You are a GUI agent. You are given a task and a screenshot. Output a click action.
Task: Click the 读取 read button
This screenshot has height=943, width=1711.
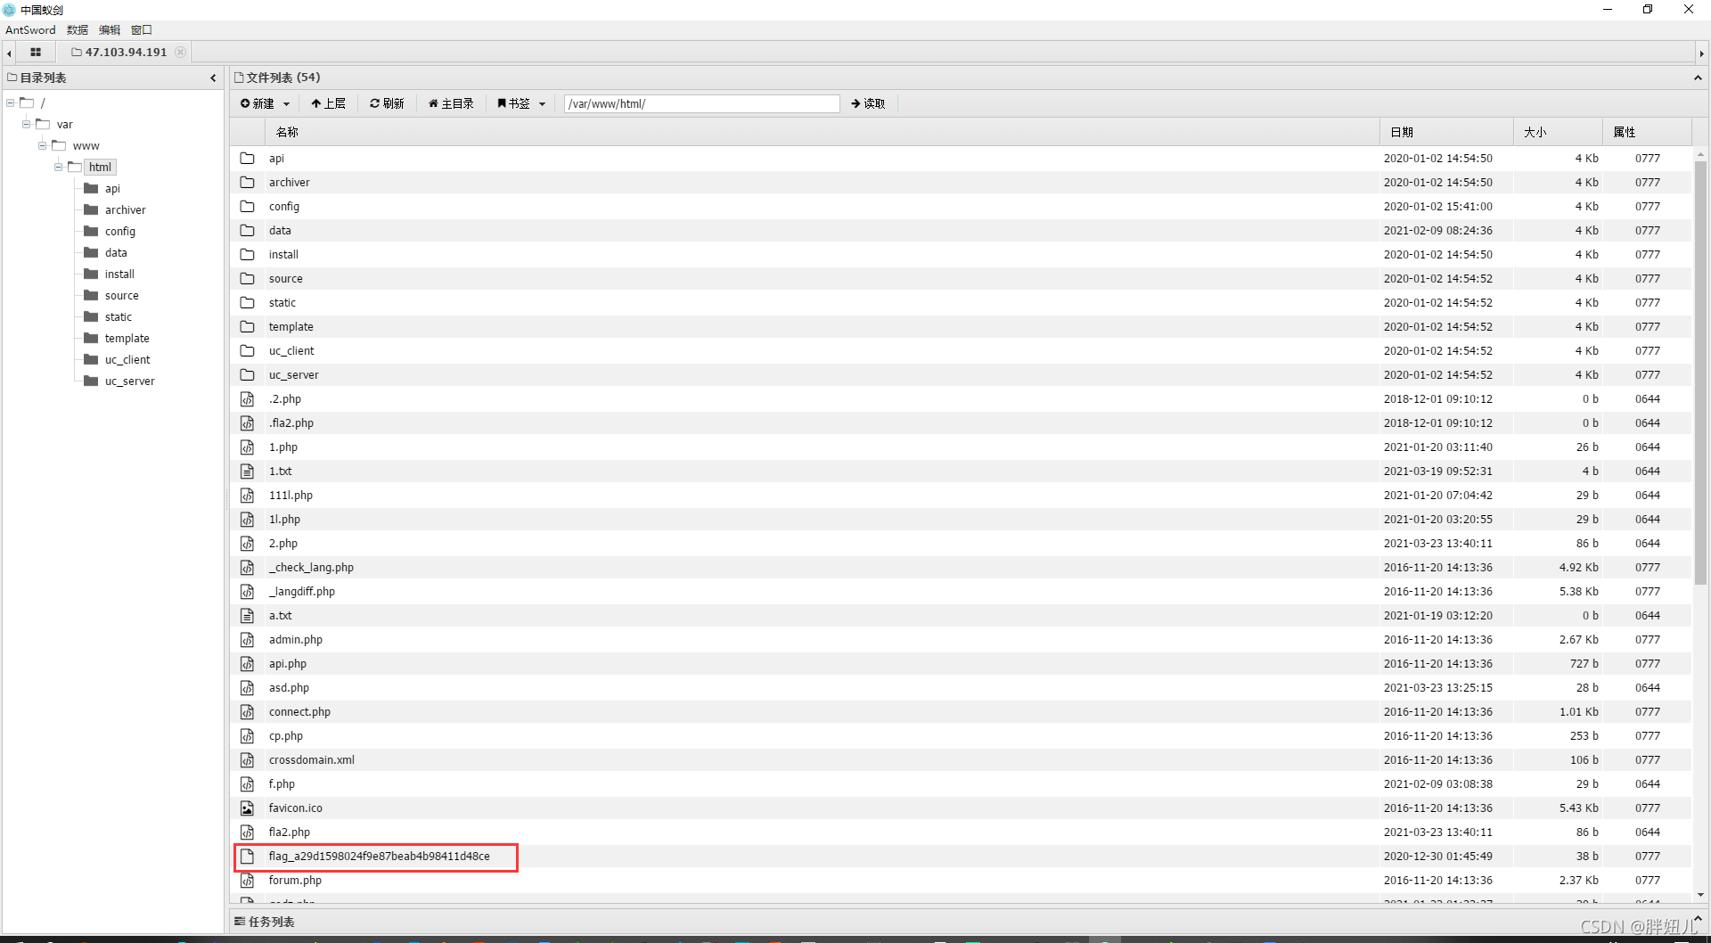tap(868, 103)
